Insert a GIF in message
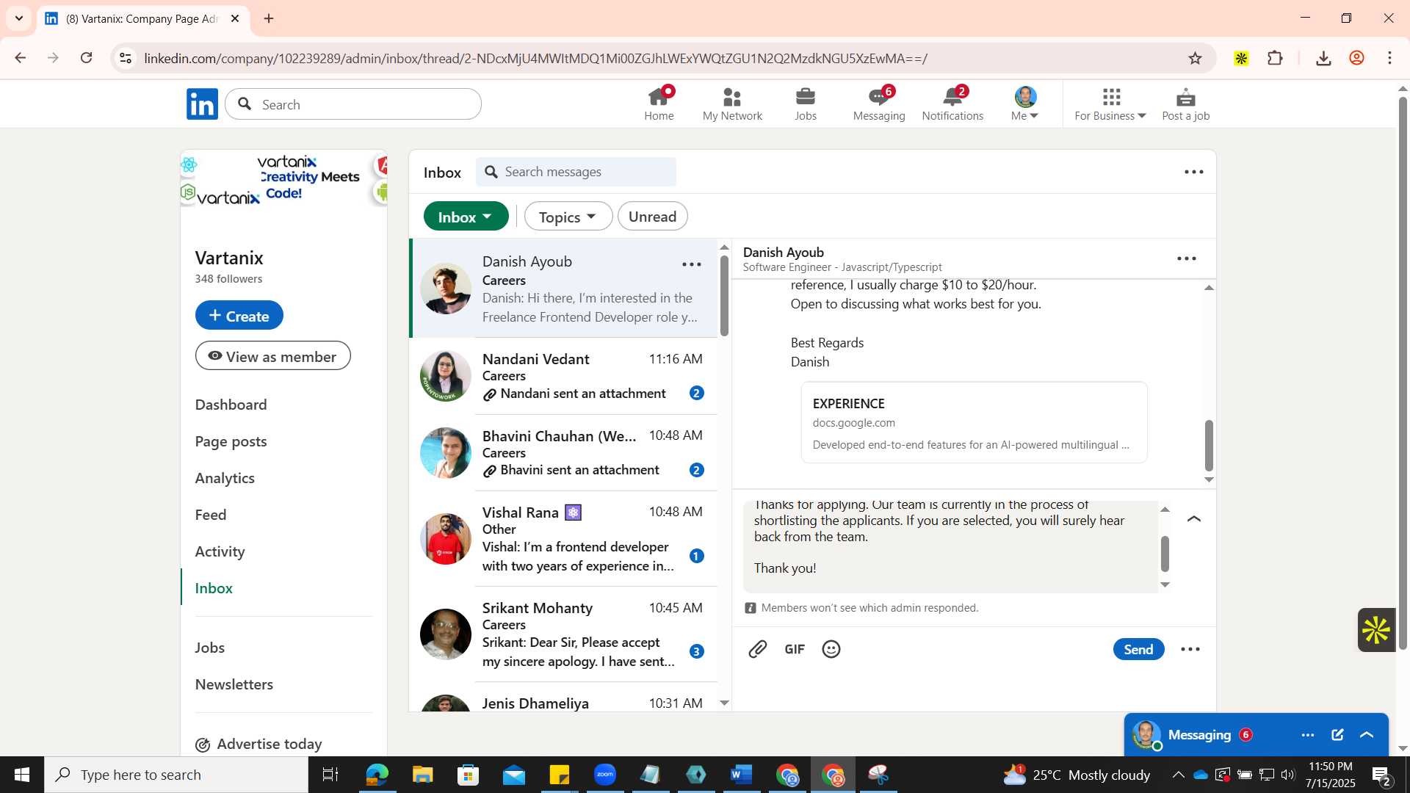Image resolution: width=1410 pixels, height=793 pixels. [795, 649]
